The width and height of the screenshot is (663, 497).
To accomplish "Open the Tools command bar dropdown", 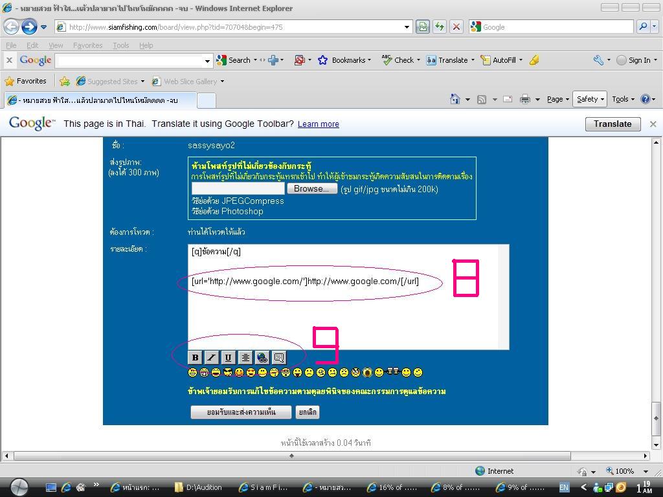I will click(624, 99).
